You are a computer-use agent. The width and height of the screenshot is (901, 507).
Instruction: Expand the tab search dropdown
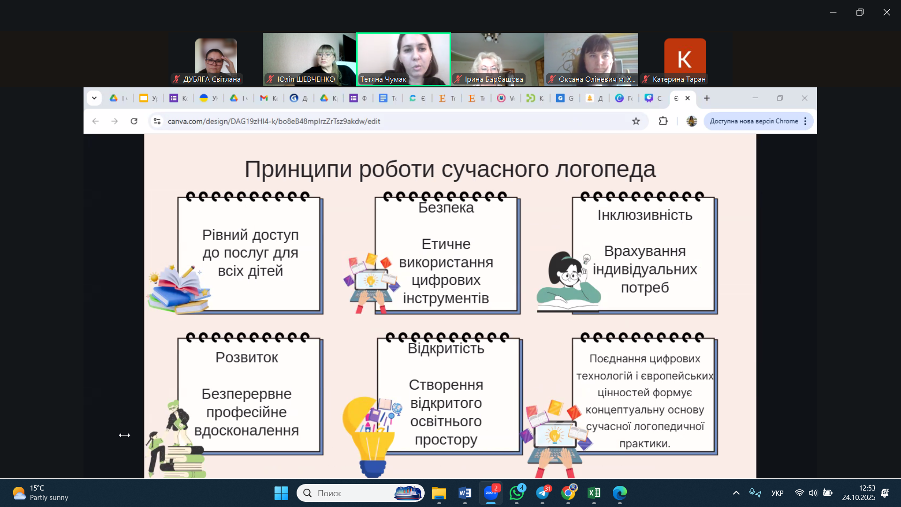tap(94, 98)
